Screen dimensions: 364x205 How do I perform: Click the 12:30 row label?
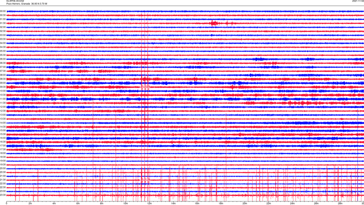click(3, 111)
